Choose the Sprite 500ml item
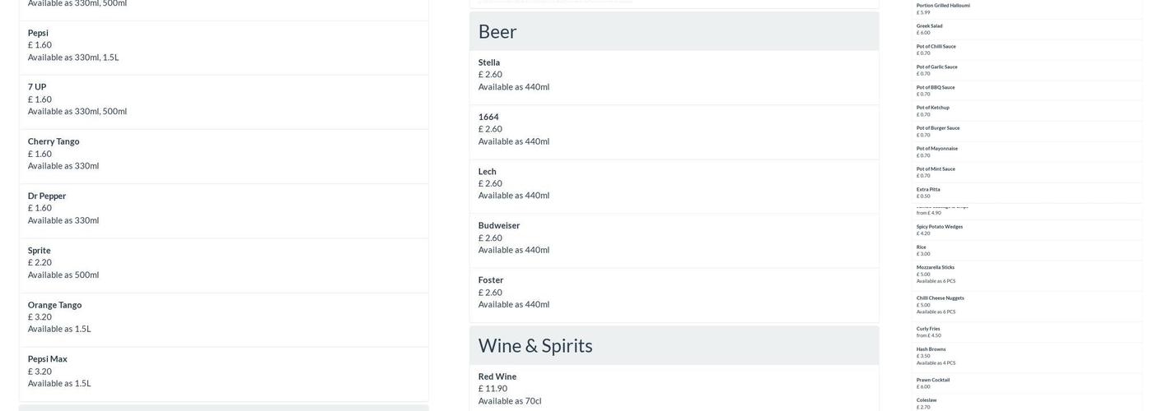Screen dimensions: 1153x411 40,251
